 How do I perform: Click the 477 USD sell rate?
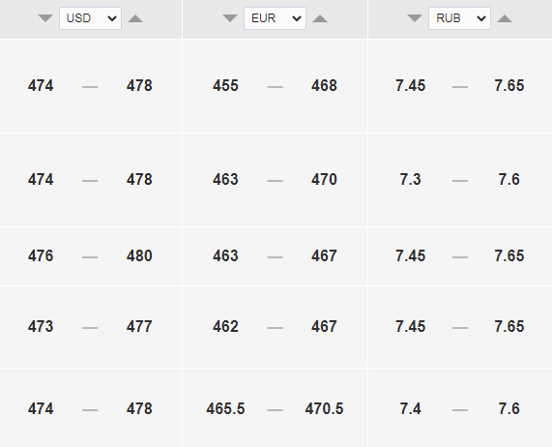coord(139,327)
